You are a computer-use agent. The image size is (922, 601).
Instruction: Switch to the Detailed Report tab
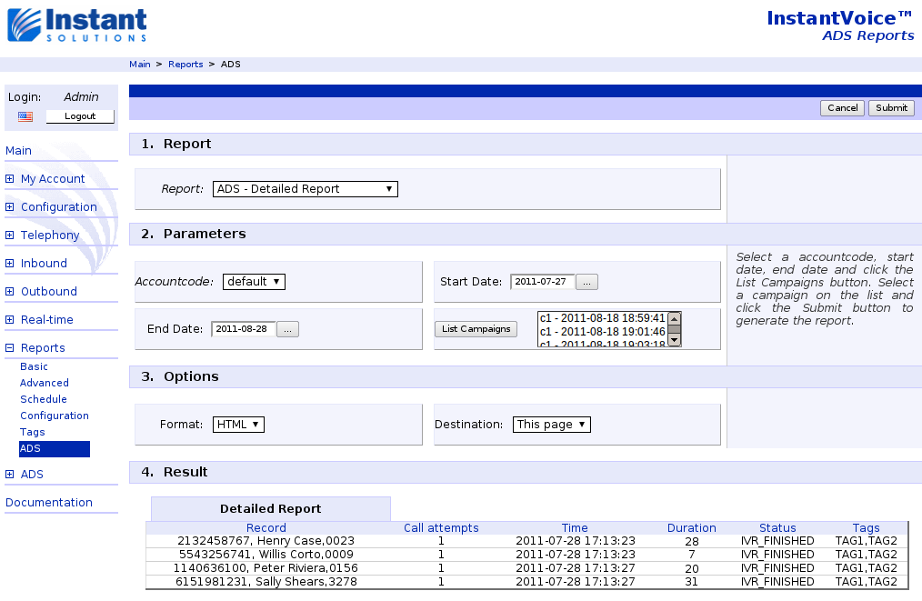click(270, 509)
